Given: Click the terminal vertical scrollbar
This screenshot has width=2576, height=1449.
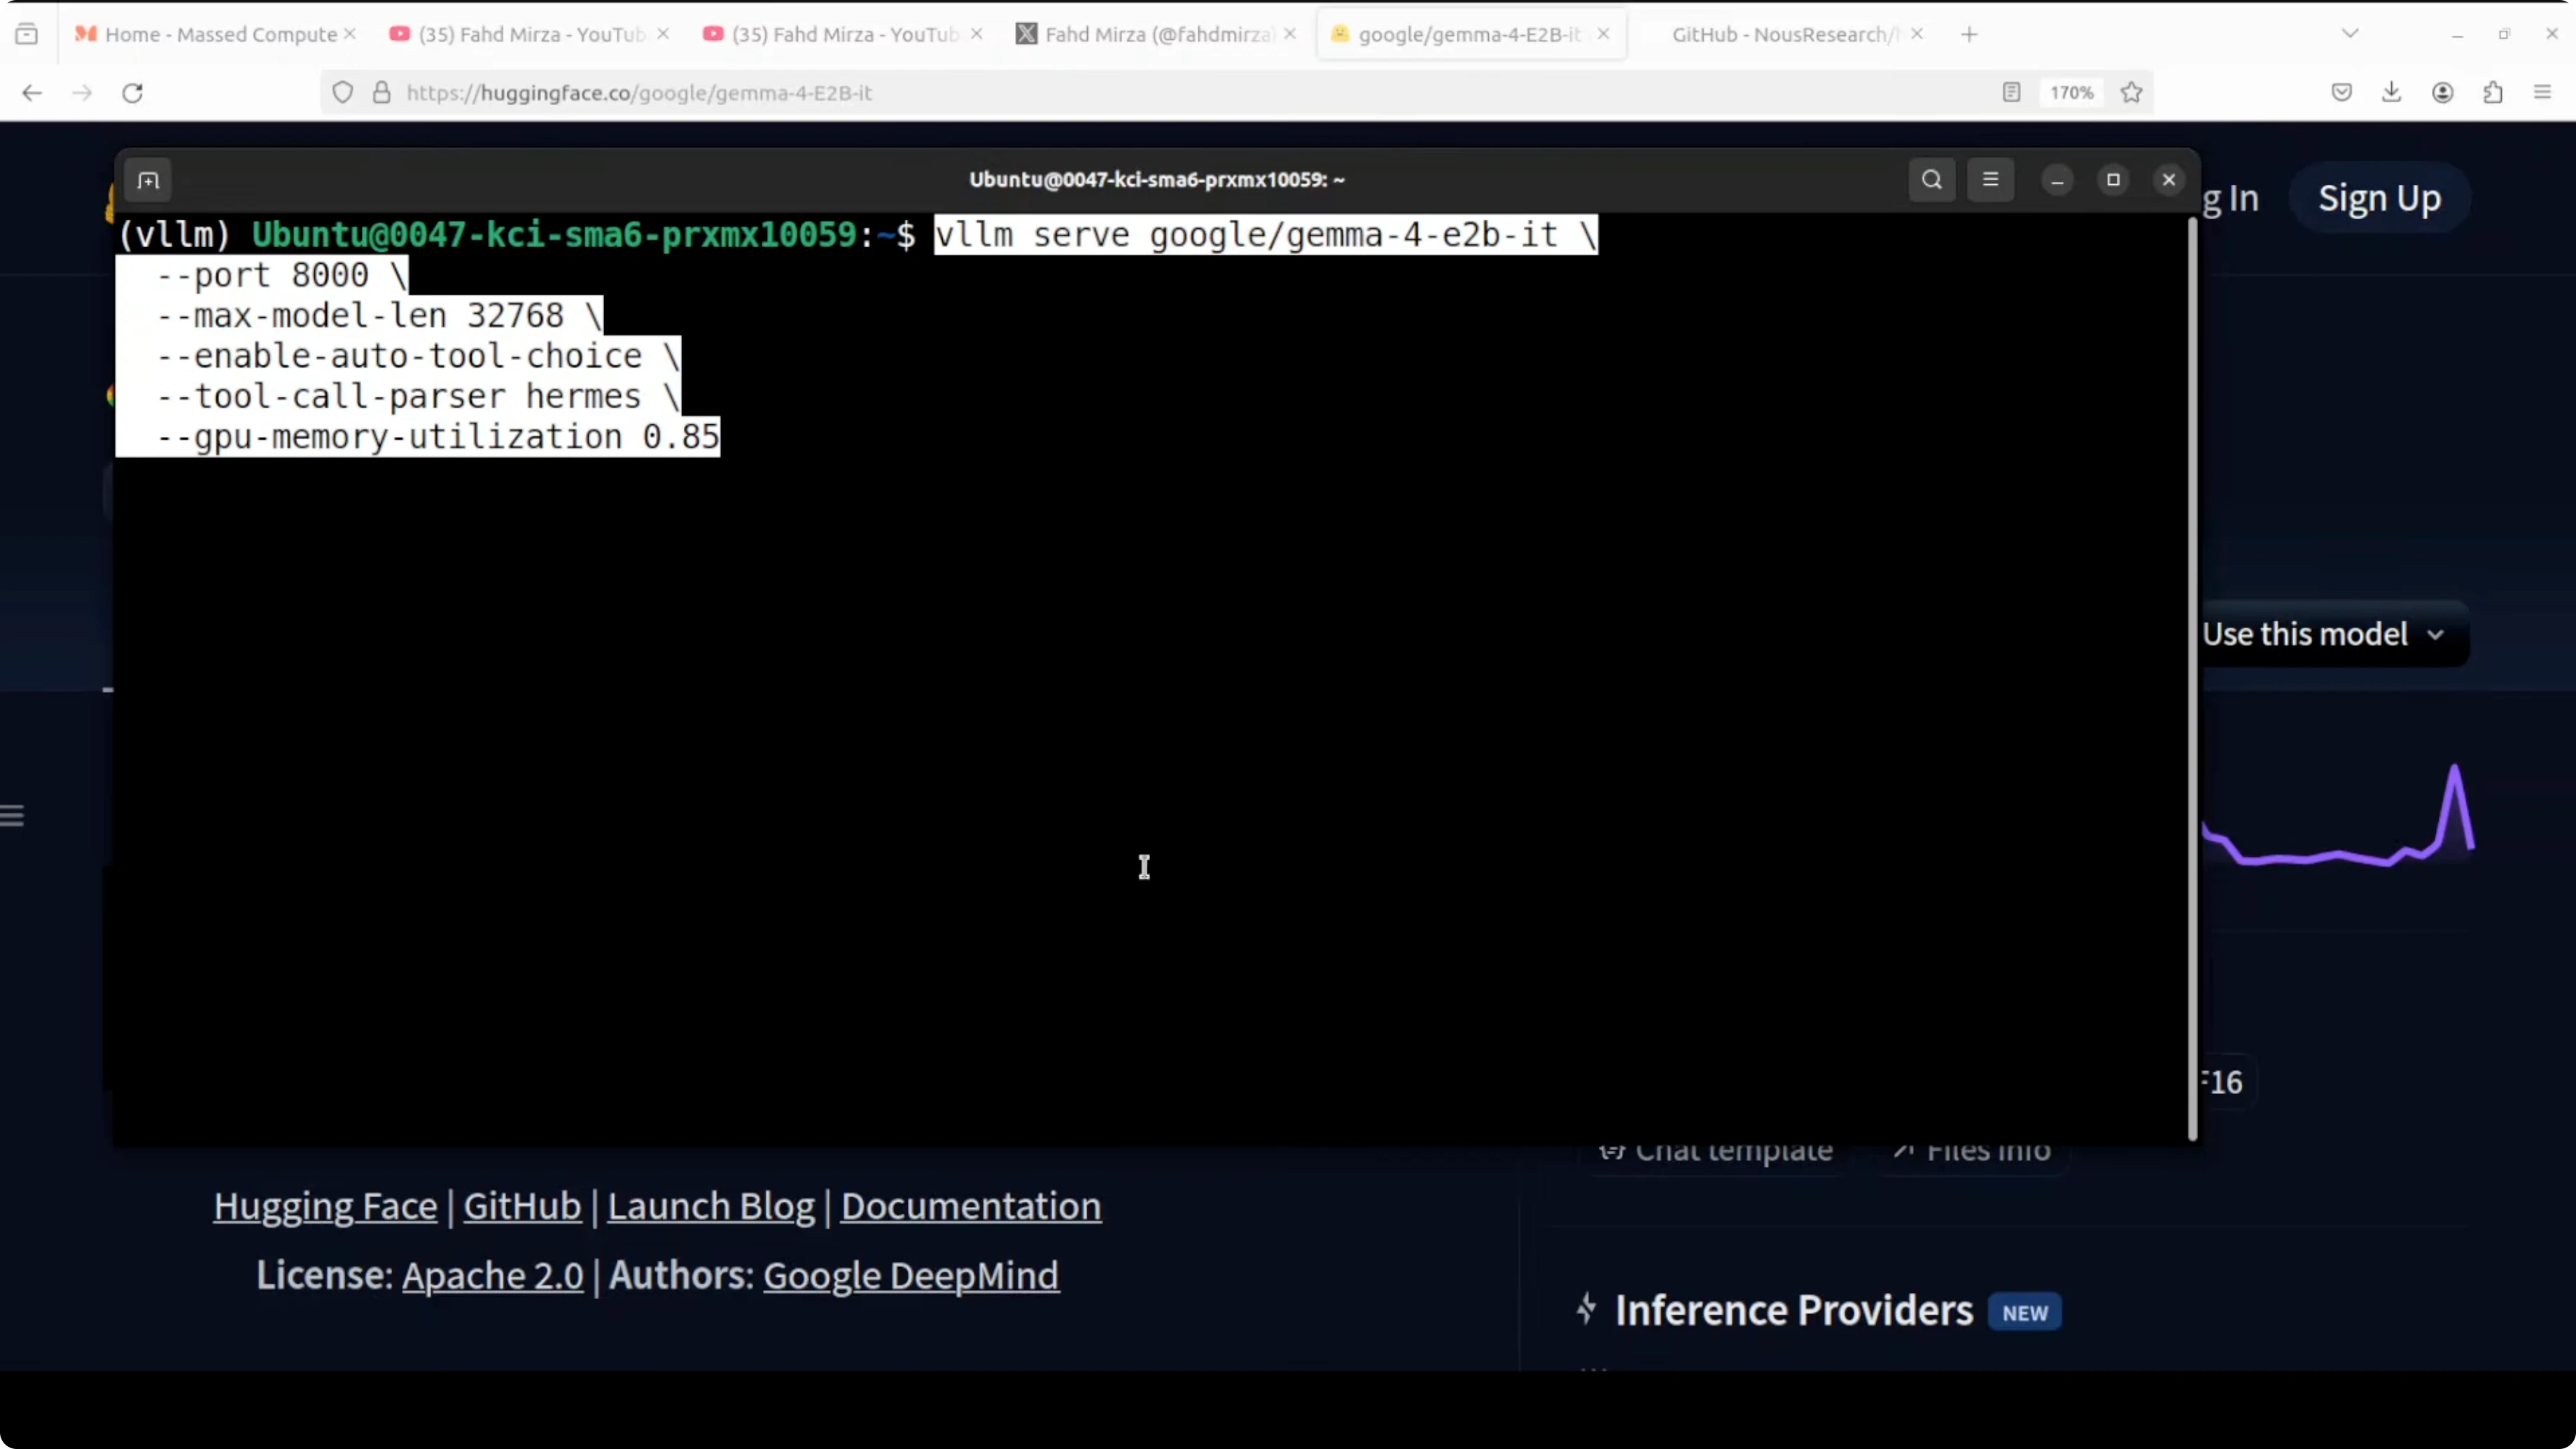Looking at the screenshot, I should pos(2192,680).
